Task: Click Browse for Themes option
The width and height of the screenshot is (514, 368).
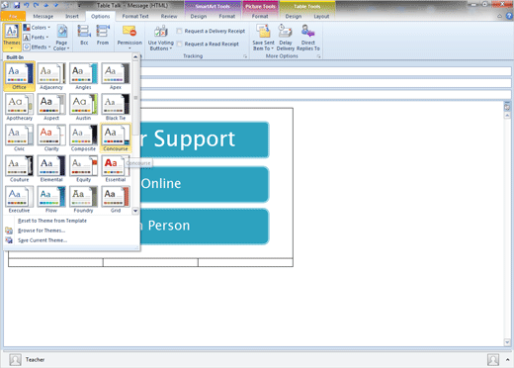Action: (x=42, y=230)
